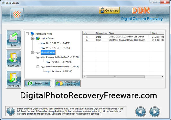Click the Removable Media computer icon
The width and height of the screenshot is (171, 120).
point(33,34)
